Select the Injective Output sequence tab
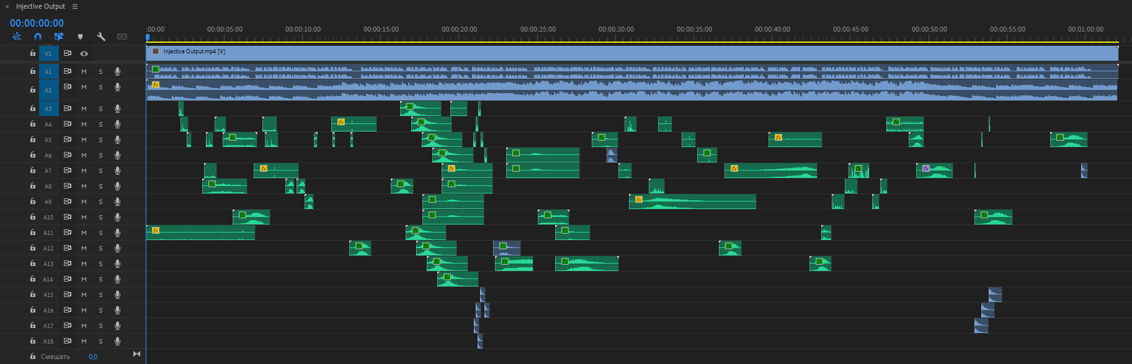Image resolution: width=1132 pixels, height=364 pixels. click(x=40, y=7)
